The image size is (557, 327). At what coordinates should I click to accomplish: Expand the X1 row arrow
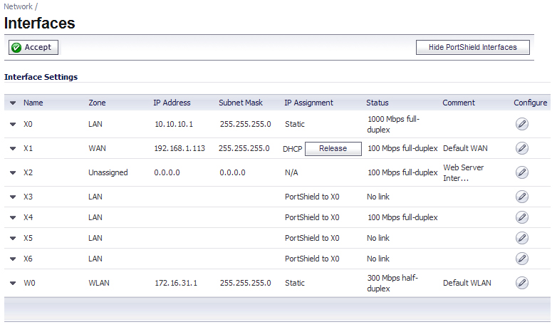(x=13, y=149)
